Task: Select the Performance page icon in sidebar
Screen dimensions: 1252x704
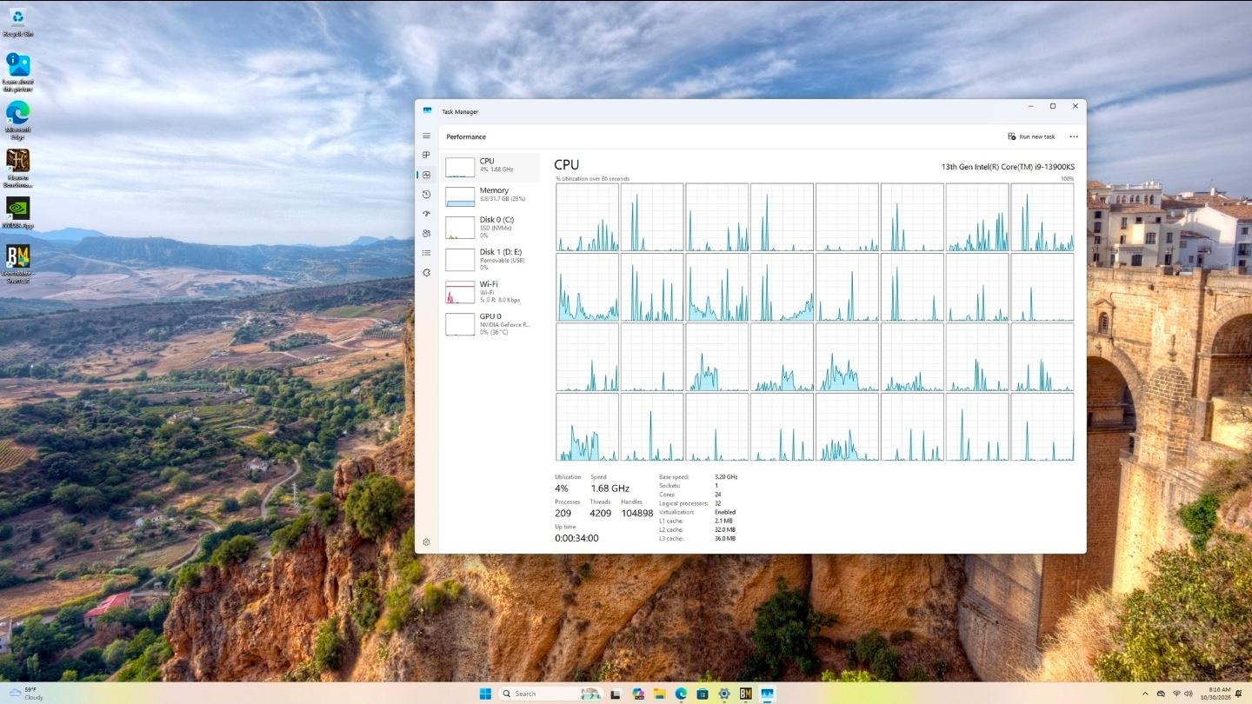Action: (x=426, y=175)
